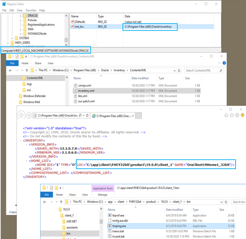Screen dimensions: 246x239
Task: Click the Data column header in Registry Editor
Action: pyautogui.click(x=127, y=16)
